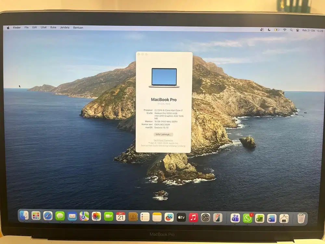Open WhatsApp with the notification badge
The height and width of the screenshot is (244, 325).
pos(247,218)
